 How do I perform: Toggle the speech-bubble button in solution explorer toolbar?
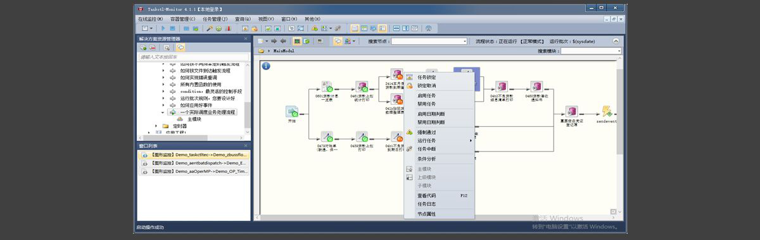tap(180, 47)
